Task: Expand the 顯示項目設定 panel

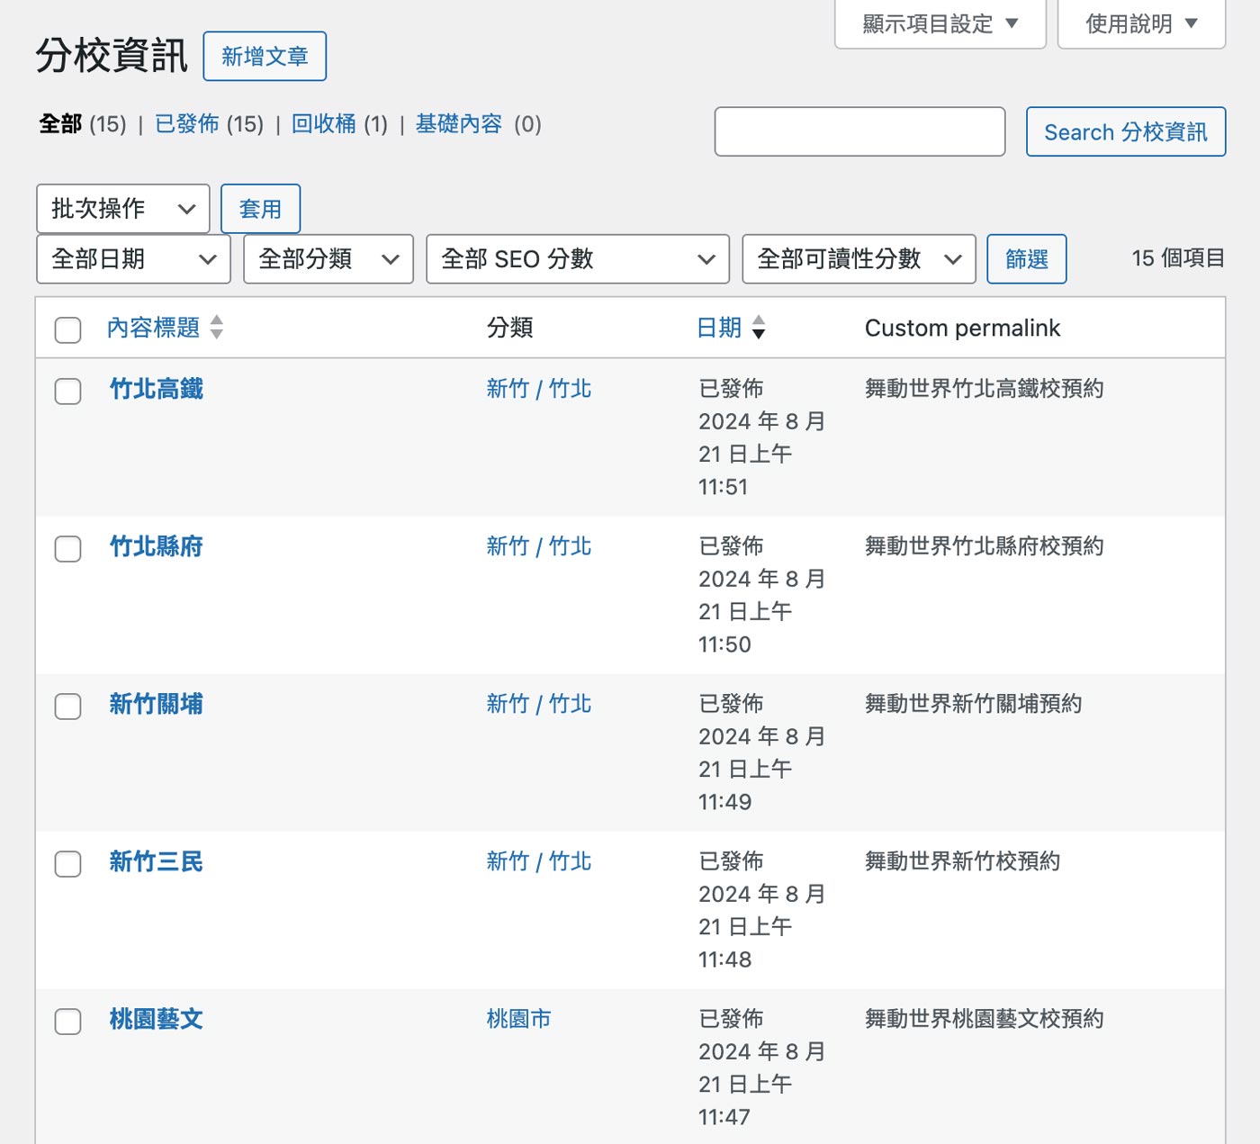Action: 940,24
